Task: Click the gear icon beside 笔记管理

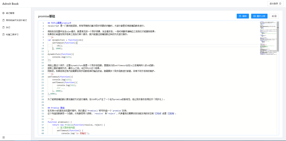Action: (x=3, y=13)
